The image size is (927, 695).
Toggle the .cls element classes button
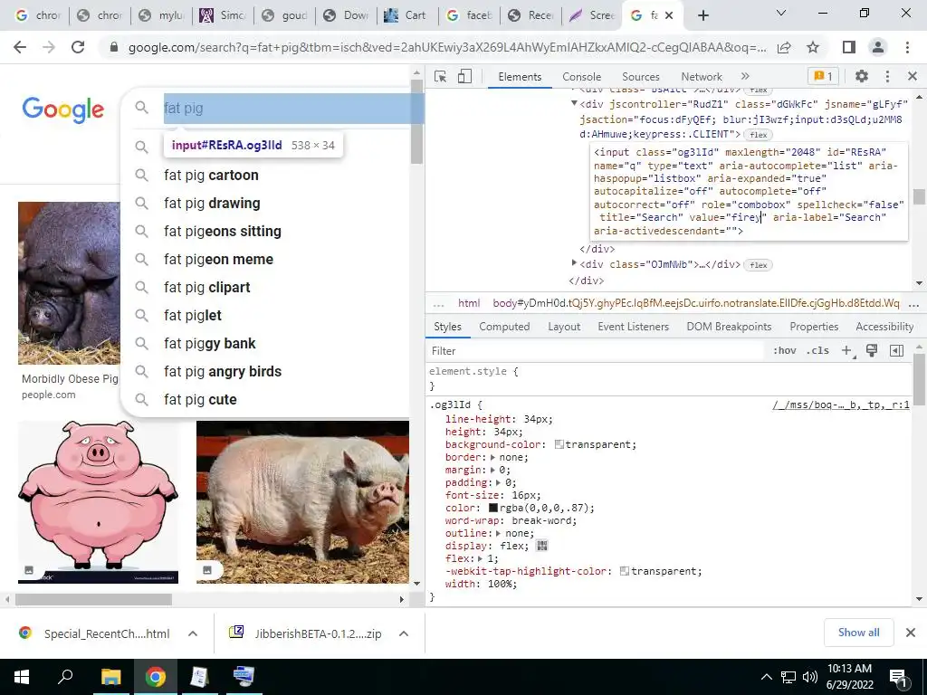[817, 350]
